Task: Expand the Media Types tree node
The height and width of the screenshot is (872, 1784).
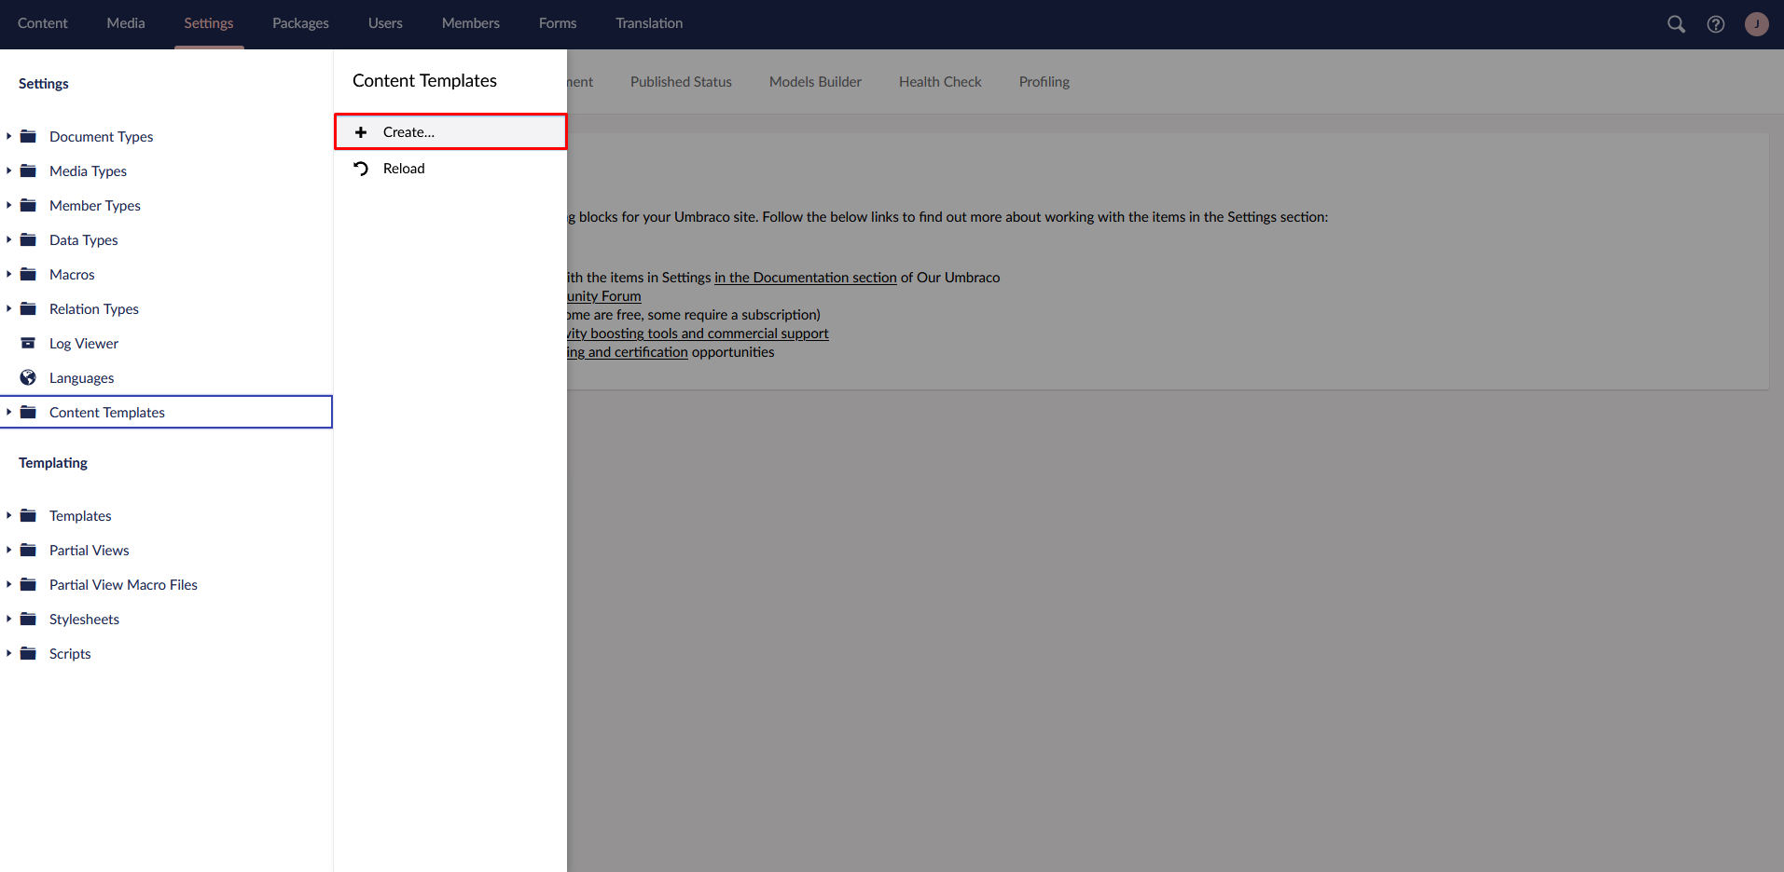Action: [8, 170]
